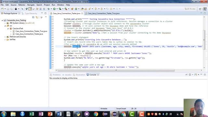This screenshot has width=208, height=117.
Task: Click the Skip All Breakpoints icon
Action: tap(22, 9)
